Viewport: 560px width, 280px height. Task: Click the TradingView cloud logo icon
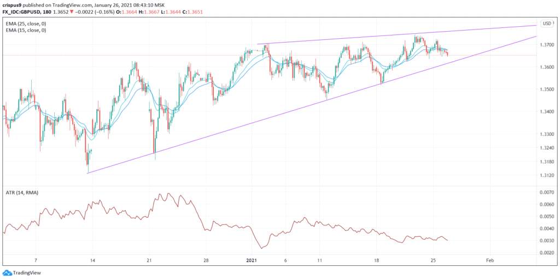(x=7, y=273)
